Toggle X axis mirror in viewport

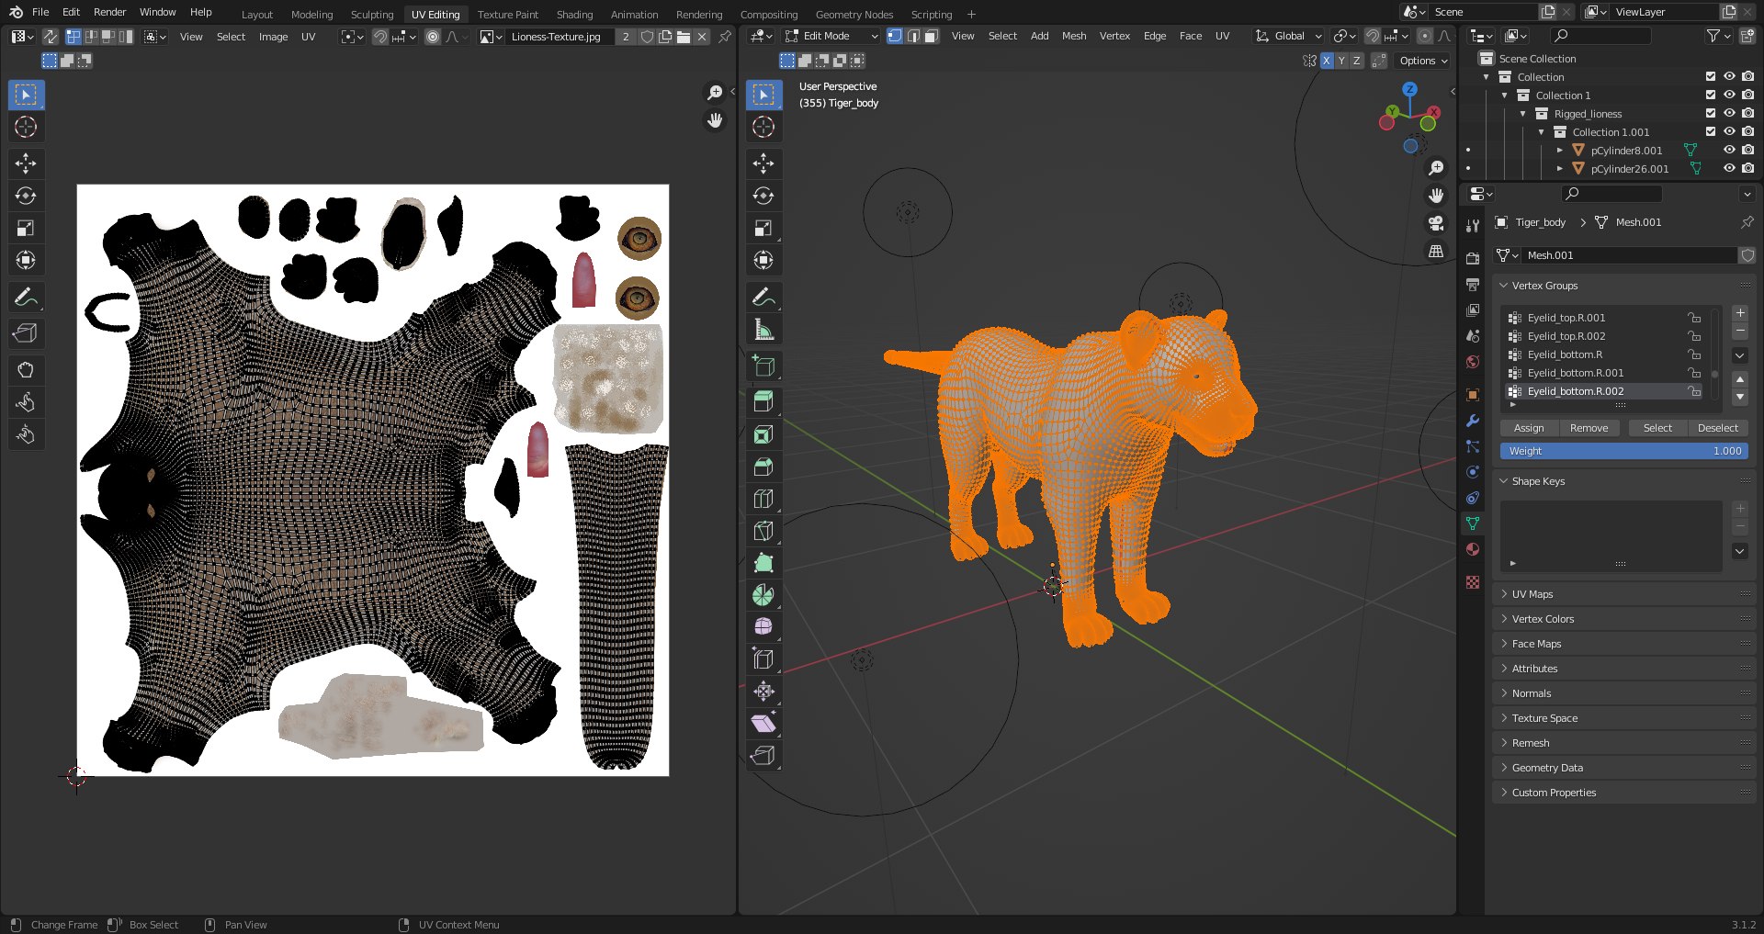click(1326, 61)
